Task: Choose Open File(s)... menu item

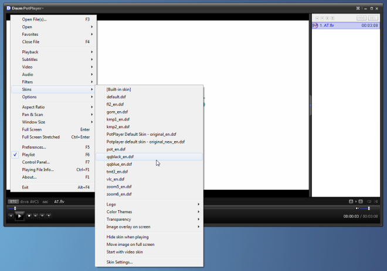Action: [x=53, y=19]
